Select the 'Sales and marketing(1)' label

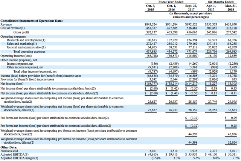pos(22,44)
